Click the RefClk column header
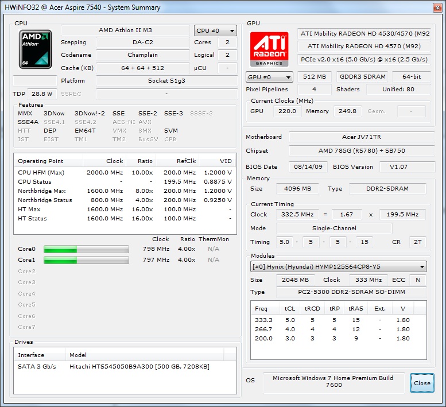This screenshot has height=407, width=446. pyautogui.click(x=177, y=161)
